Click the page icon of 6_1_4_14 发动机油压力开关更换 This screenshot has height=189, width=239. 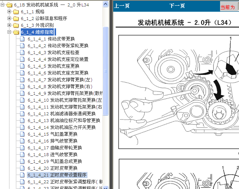click(22, 127)
